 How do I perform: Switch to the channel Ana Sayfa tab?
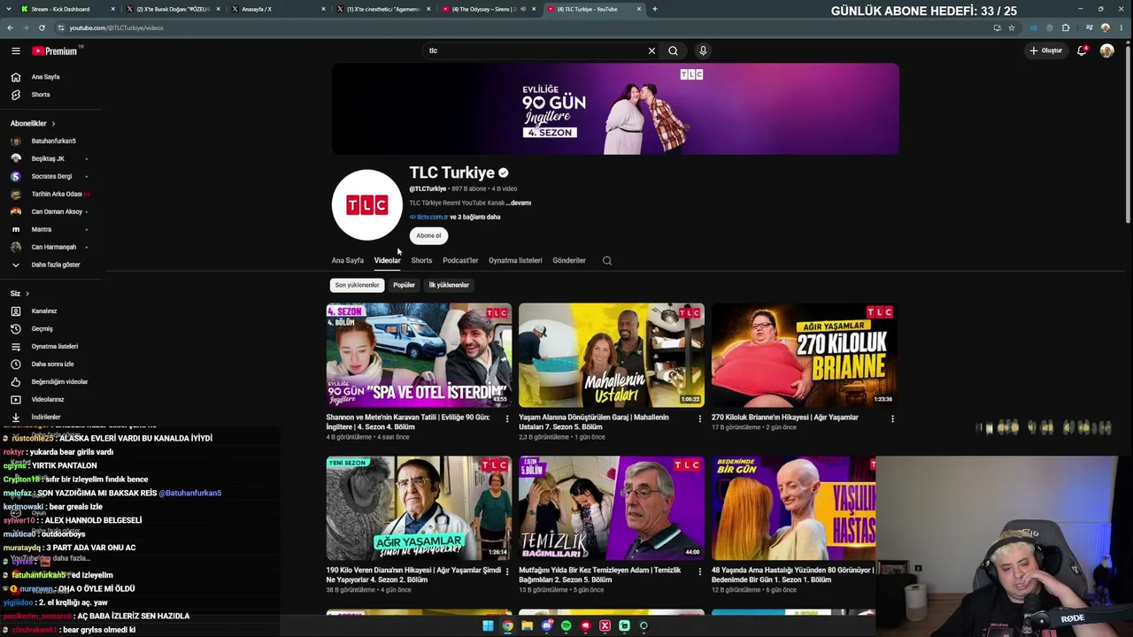coord(348,260)
